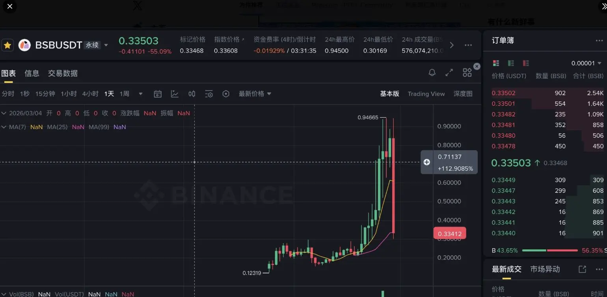Image resolution: width=607 pixels, height=297 pixels.
Task: Select the 1小时 interval
Action: [69, 94]
